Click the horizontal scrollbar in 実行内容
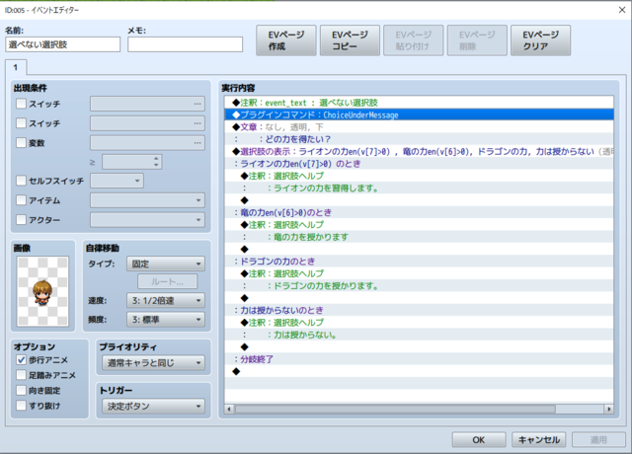Viewport: 632px width, 454px height. 395,409
